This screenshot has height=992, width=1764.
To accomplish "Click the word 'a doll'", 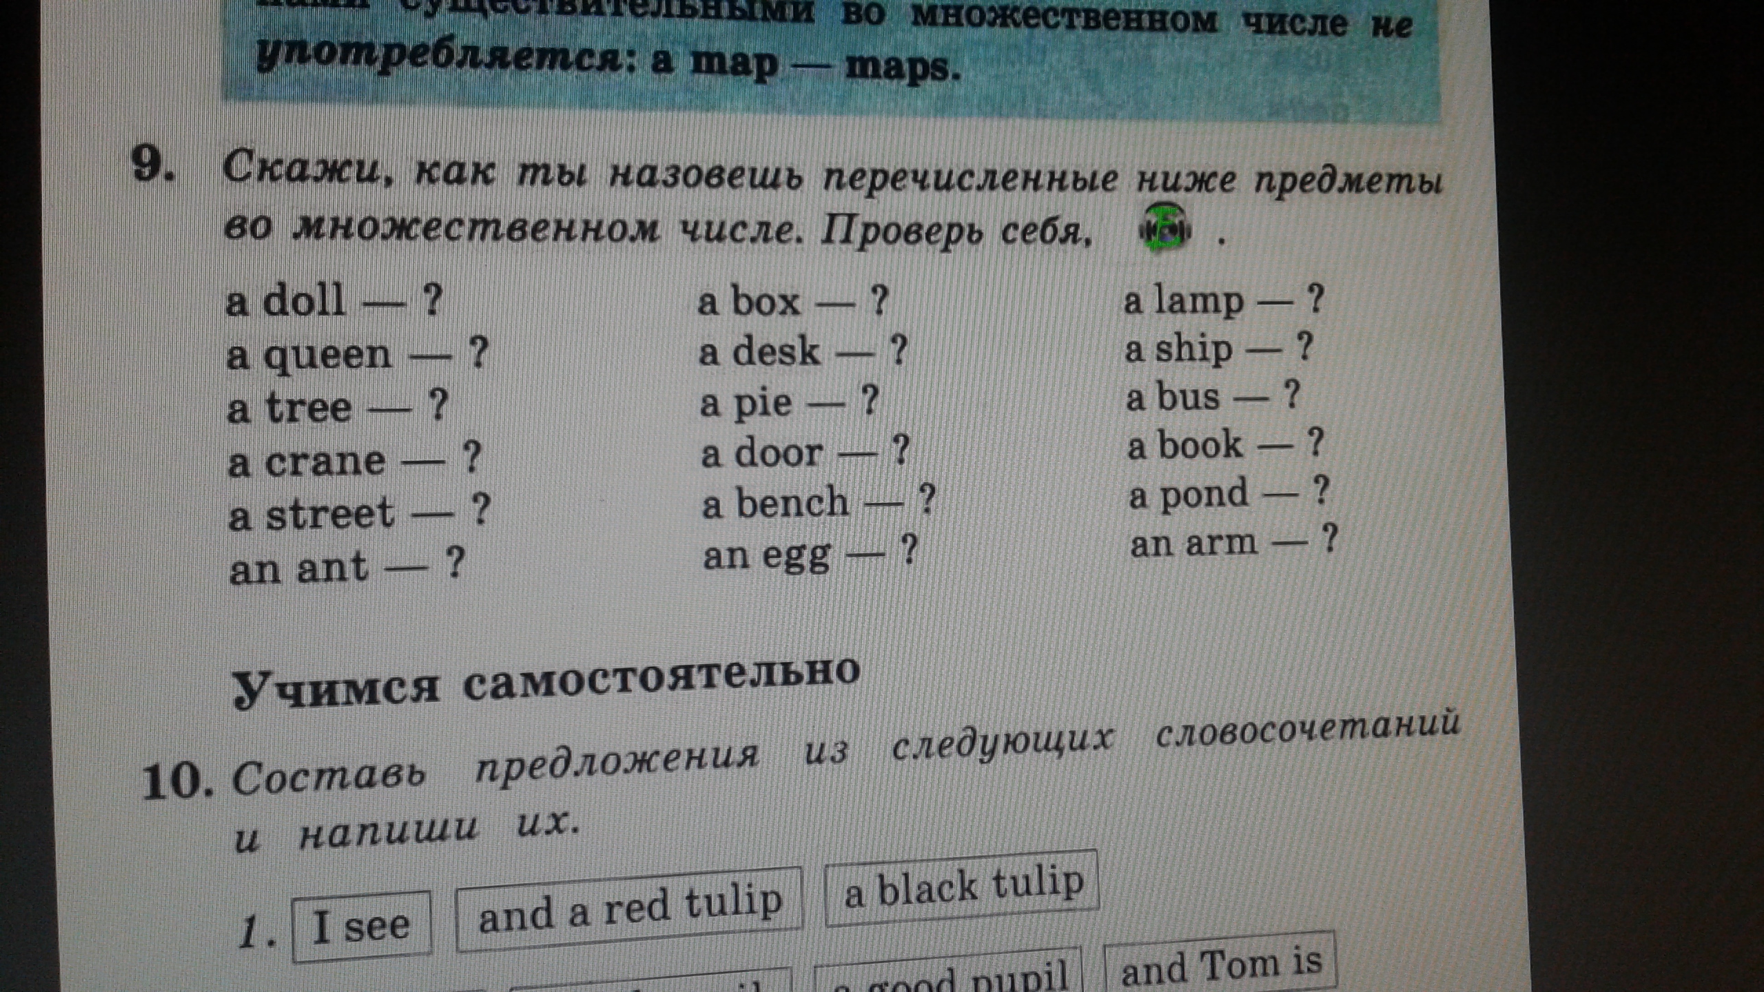I will pos(285,301).
